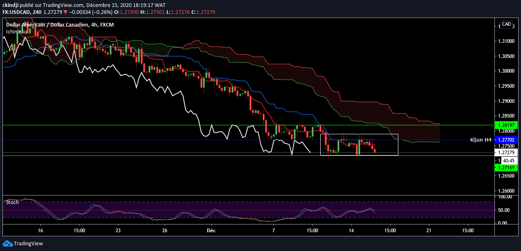The width and height of the screenshot is (521, 251).
Task: Click the Déc label on time axis
Action: (212, 230)
